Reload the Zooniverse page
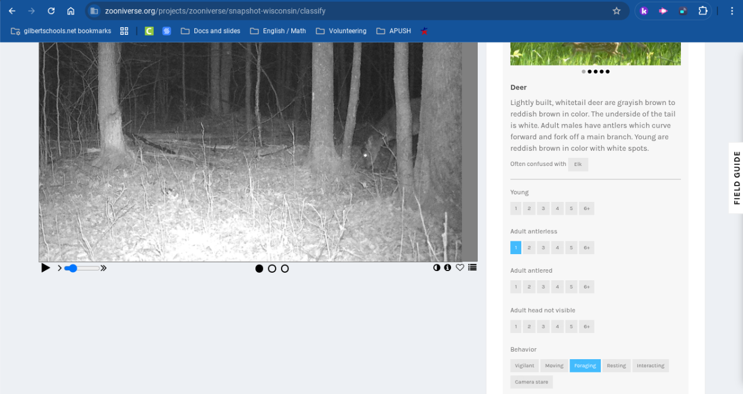743x394 pixels. (x=51, y=11)
